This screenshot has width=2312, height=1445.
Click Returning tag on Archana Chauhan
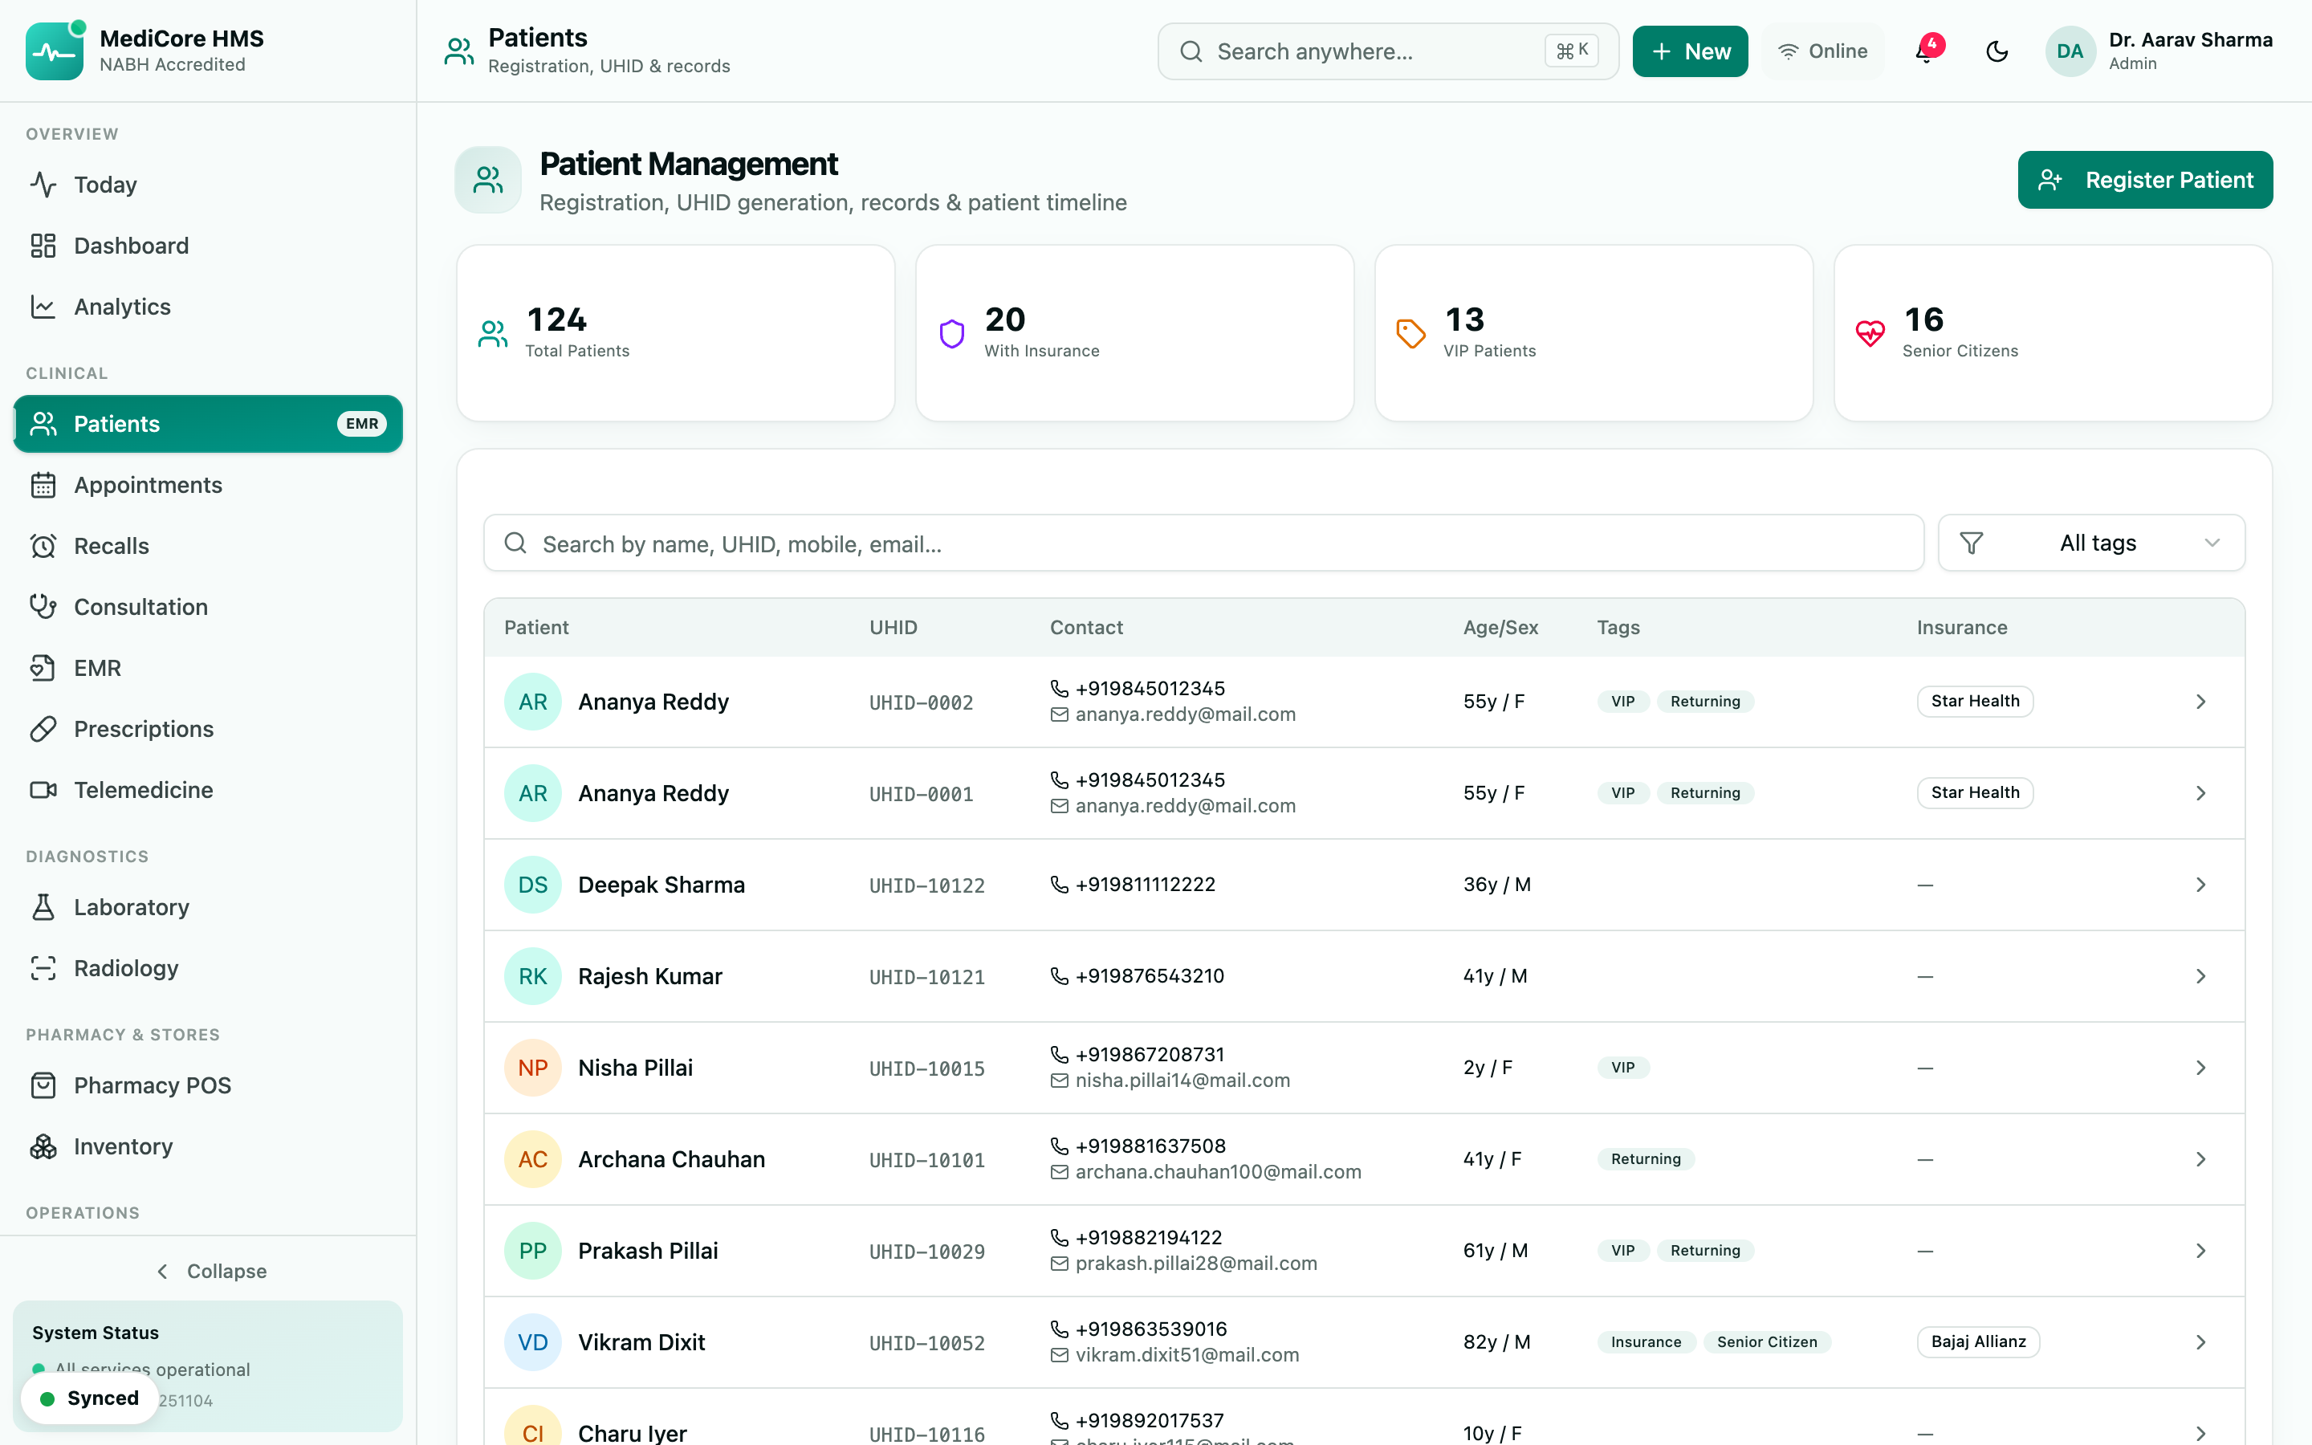pos(1645,1160)
